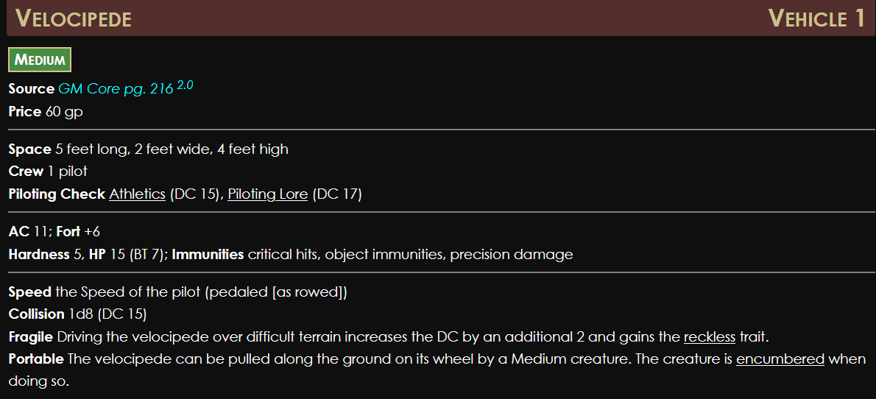Click the bold Source label

pyautogui.click(x=31, y=89)
